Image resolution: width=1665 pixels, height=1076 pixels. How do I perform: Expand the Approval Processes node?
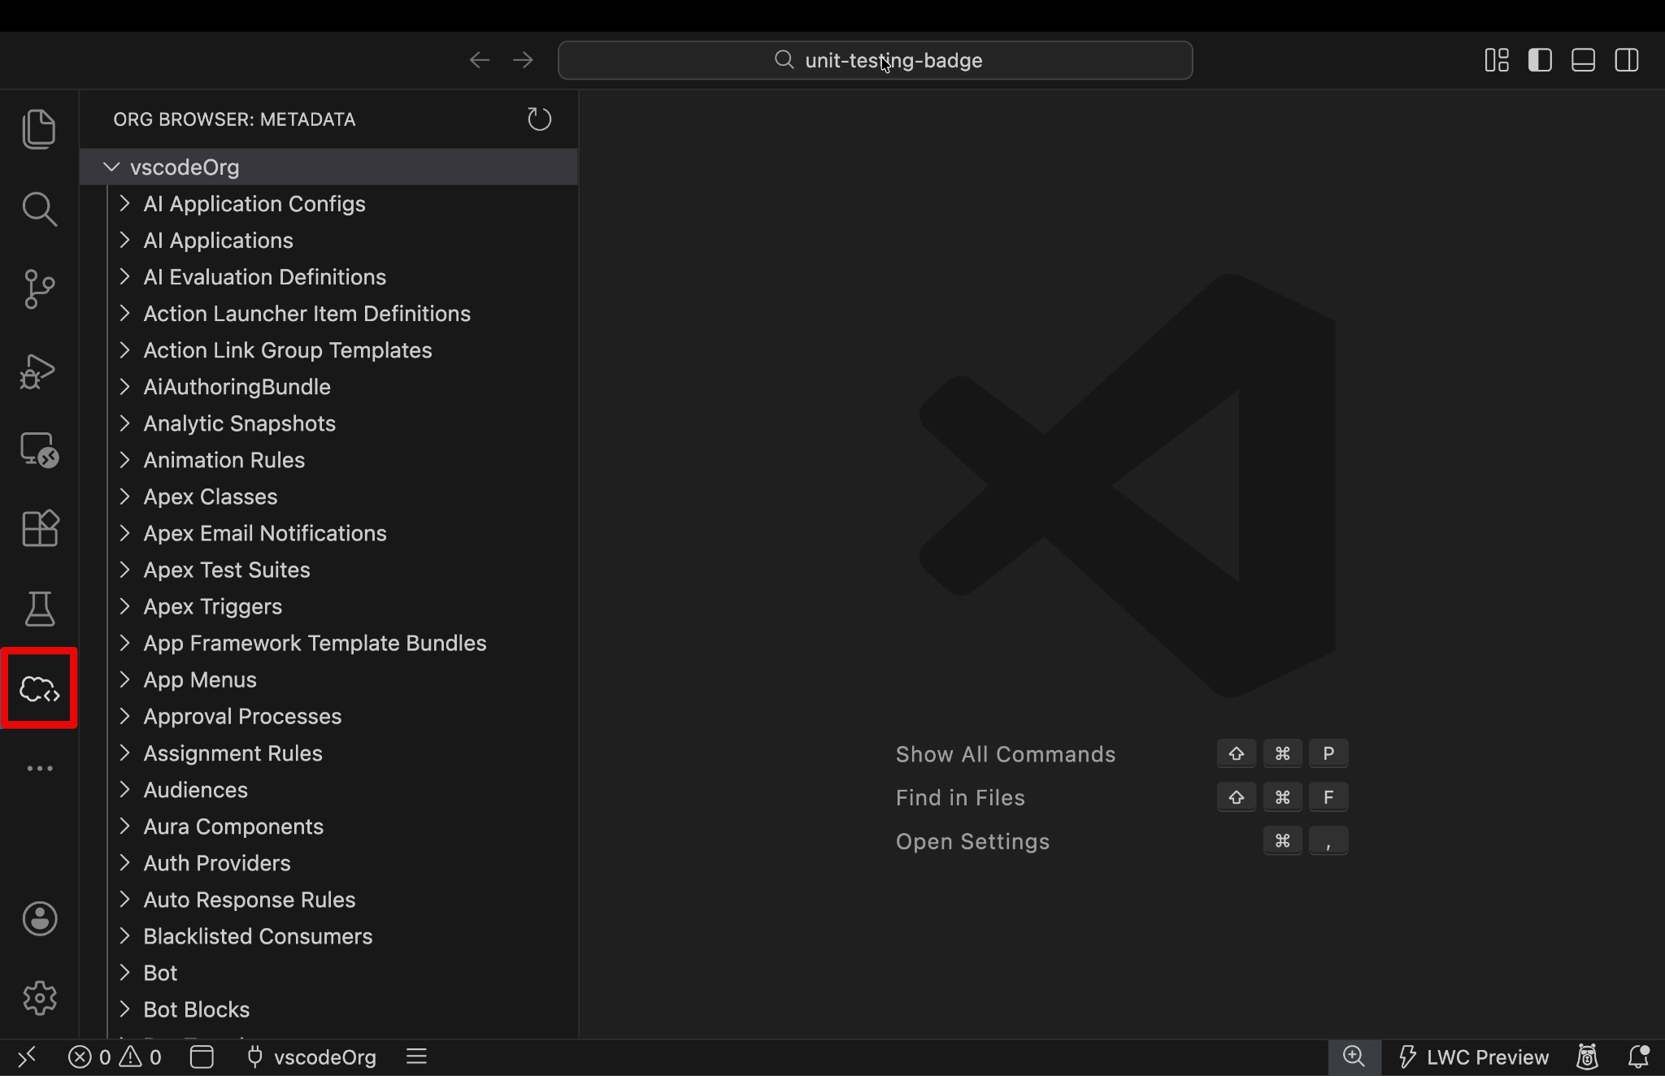point(124,715)
